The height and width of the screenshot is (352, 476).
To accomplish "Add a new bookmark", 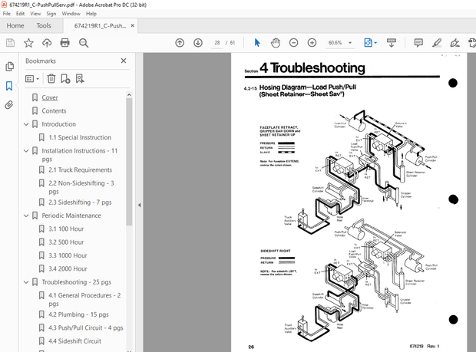I will tap(65, 79).
